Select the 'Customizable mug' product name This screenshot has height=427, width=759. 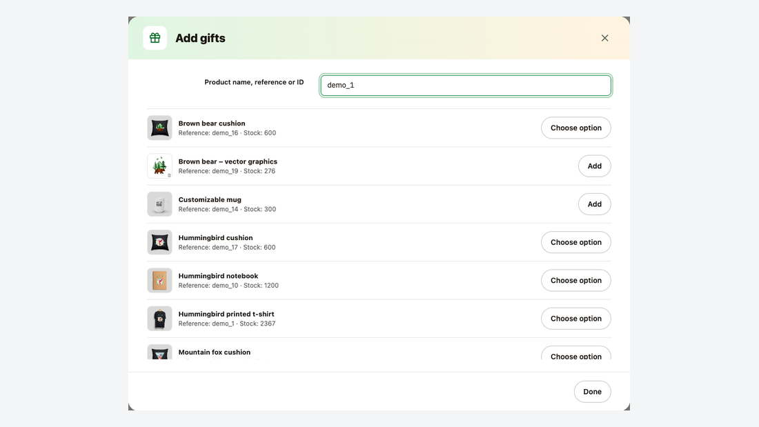tap(210, 199)
